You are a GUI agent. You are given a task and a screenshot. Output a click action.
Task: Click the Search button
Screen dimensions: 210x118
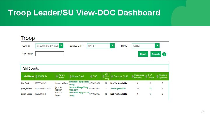pos(156,54)
